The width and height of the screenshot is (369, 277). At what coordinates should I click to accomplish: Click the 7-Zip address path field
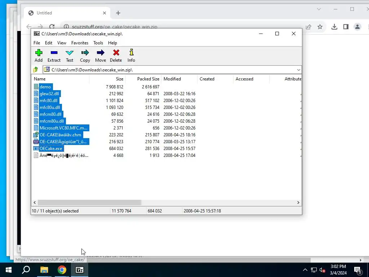[x=172, y=70]
